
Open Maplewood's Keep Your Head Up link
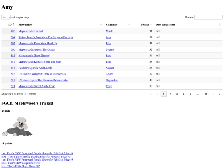point(38,44)
